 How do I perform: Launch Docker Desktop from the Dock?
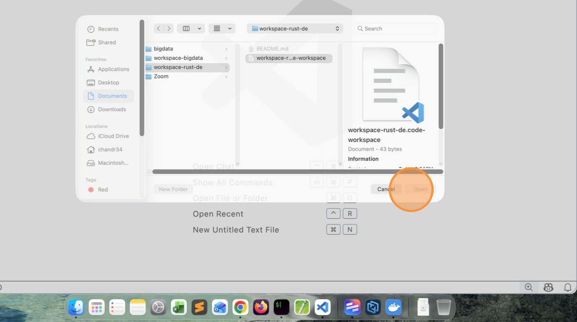[x=393, y=307]
